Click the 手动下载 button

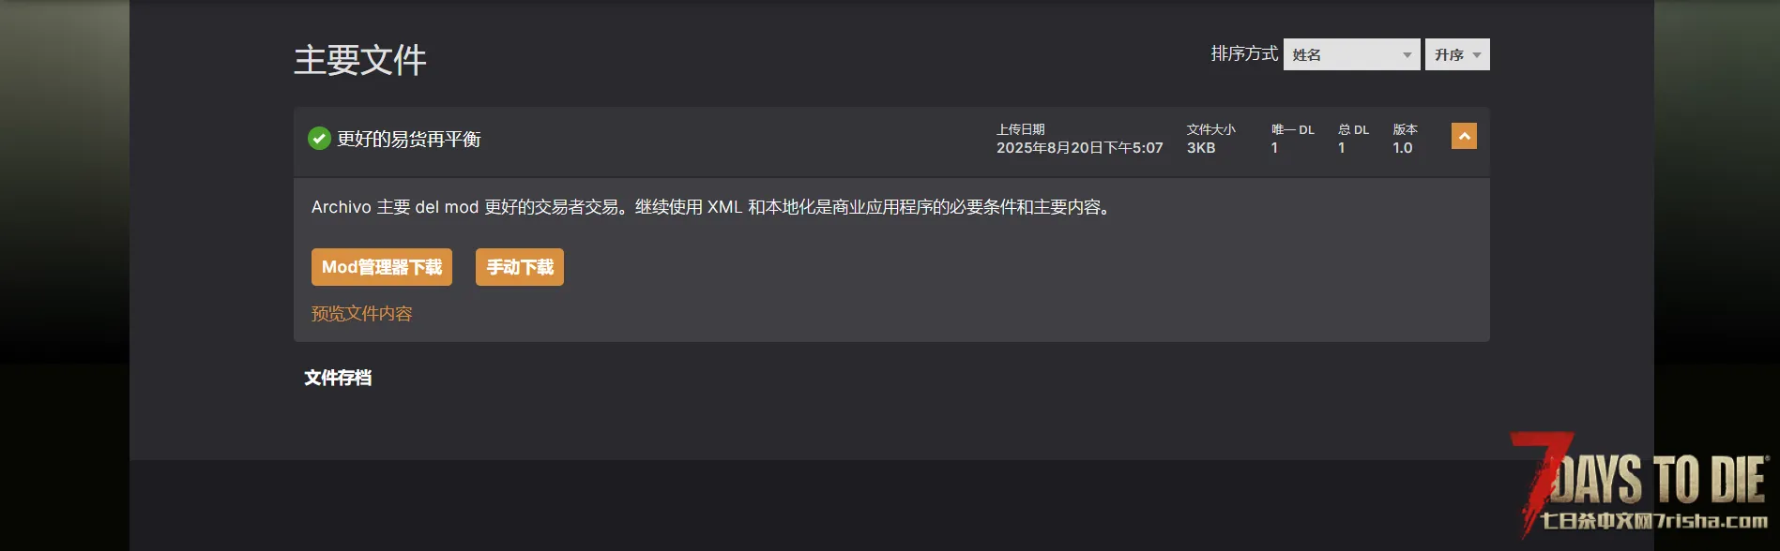pyautogui.click(x=520, y=267)
